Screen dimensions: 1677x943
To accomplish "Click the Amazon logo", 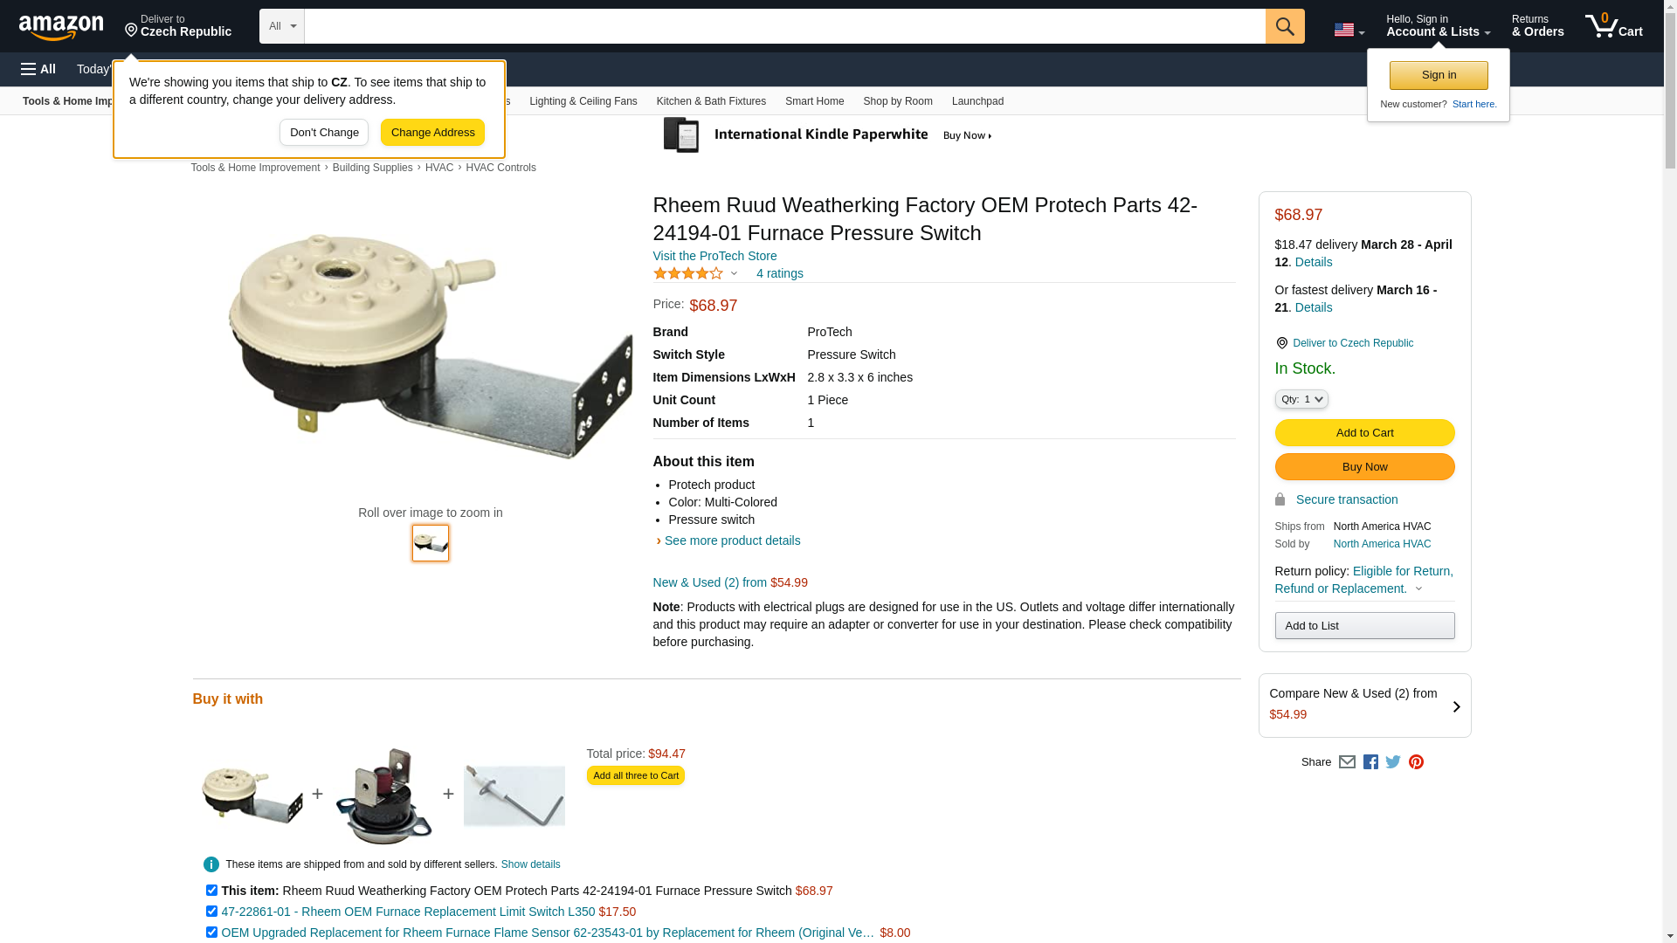I will (61, 27).
